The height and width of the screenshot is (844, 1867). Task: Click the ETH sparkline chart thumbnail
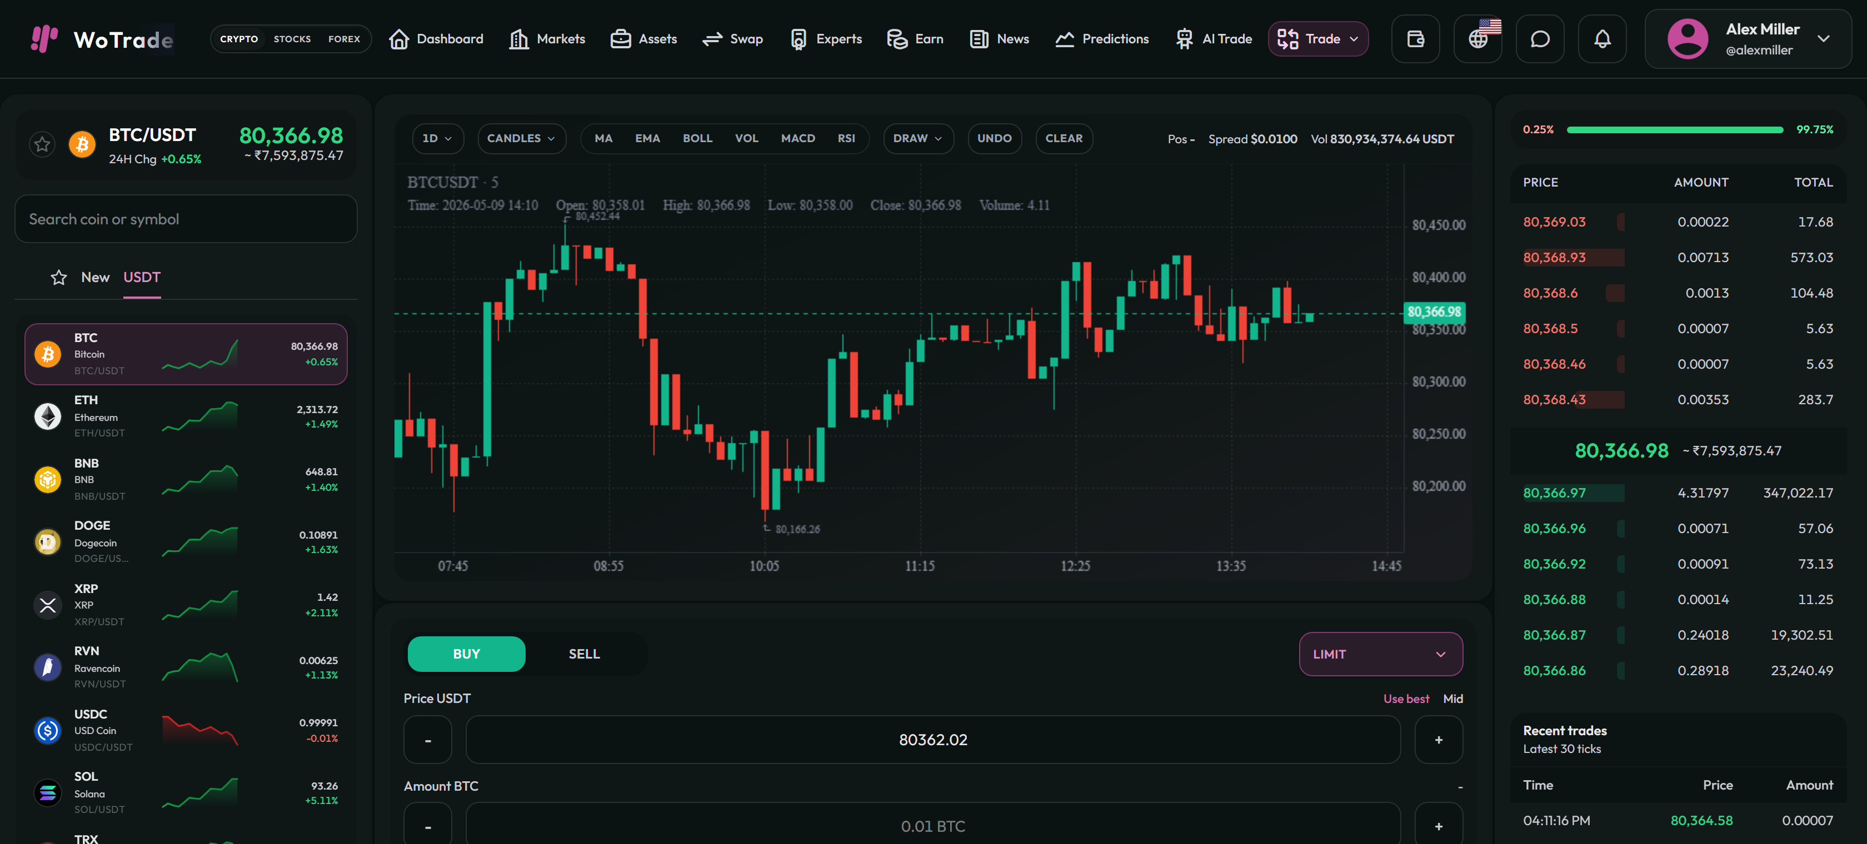[200, 416]
